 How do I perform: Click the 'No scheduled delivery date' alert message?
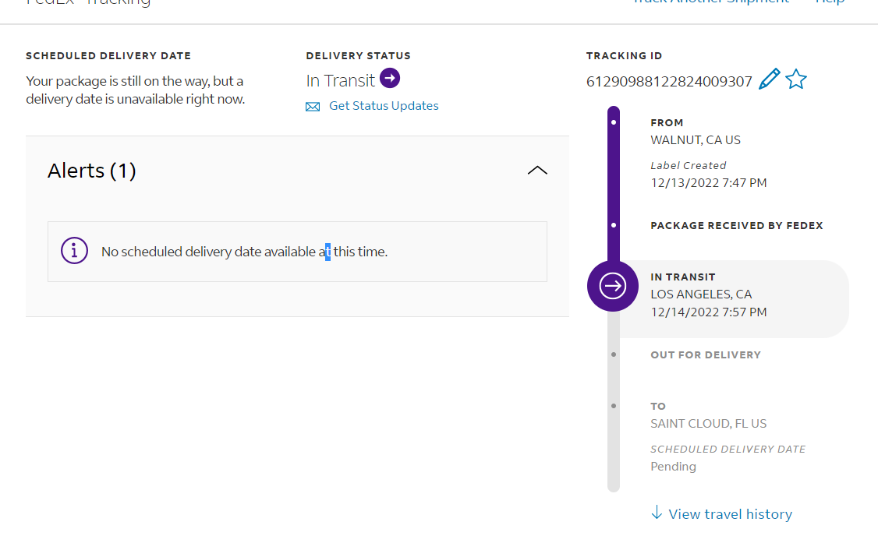pos(244,252)
